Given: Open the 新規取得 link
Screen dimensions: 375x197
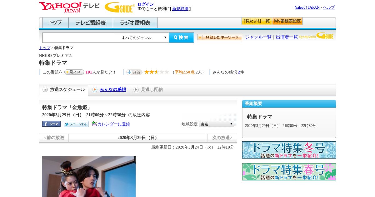Looking at the screenshot, I should click(180, 9).
